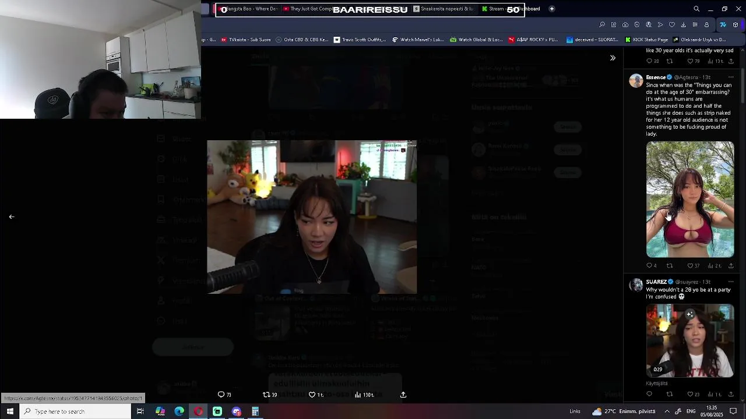This screenshot has width=746, height=419.
Task: Switch to Gangsta Boo browser tab
Action: tap(249, 9)
